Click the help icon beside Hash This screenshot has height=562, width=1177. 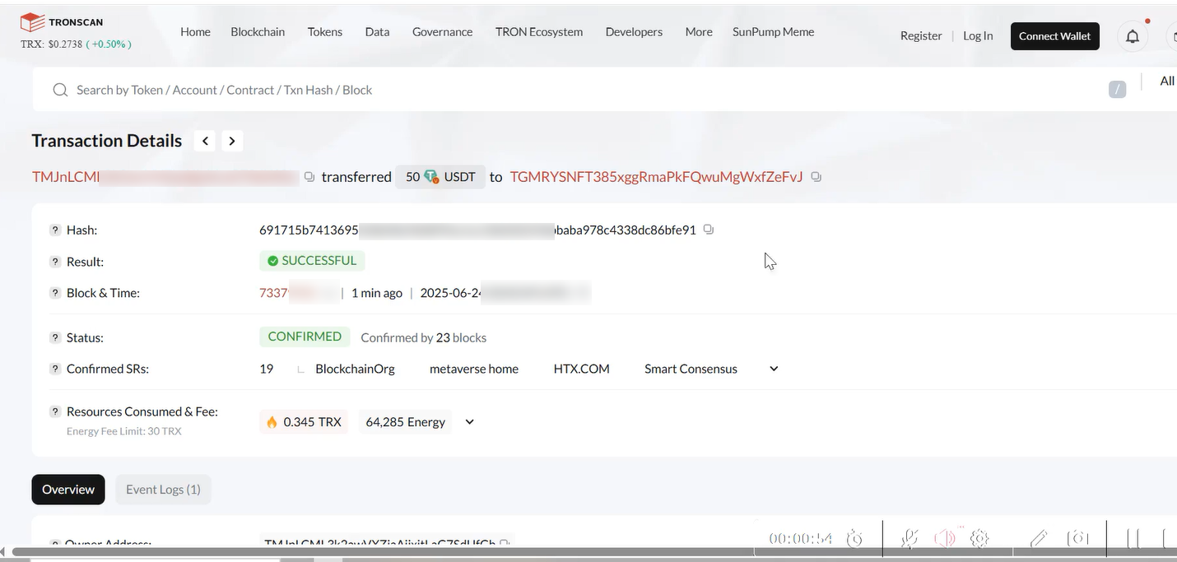point(55,230)
